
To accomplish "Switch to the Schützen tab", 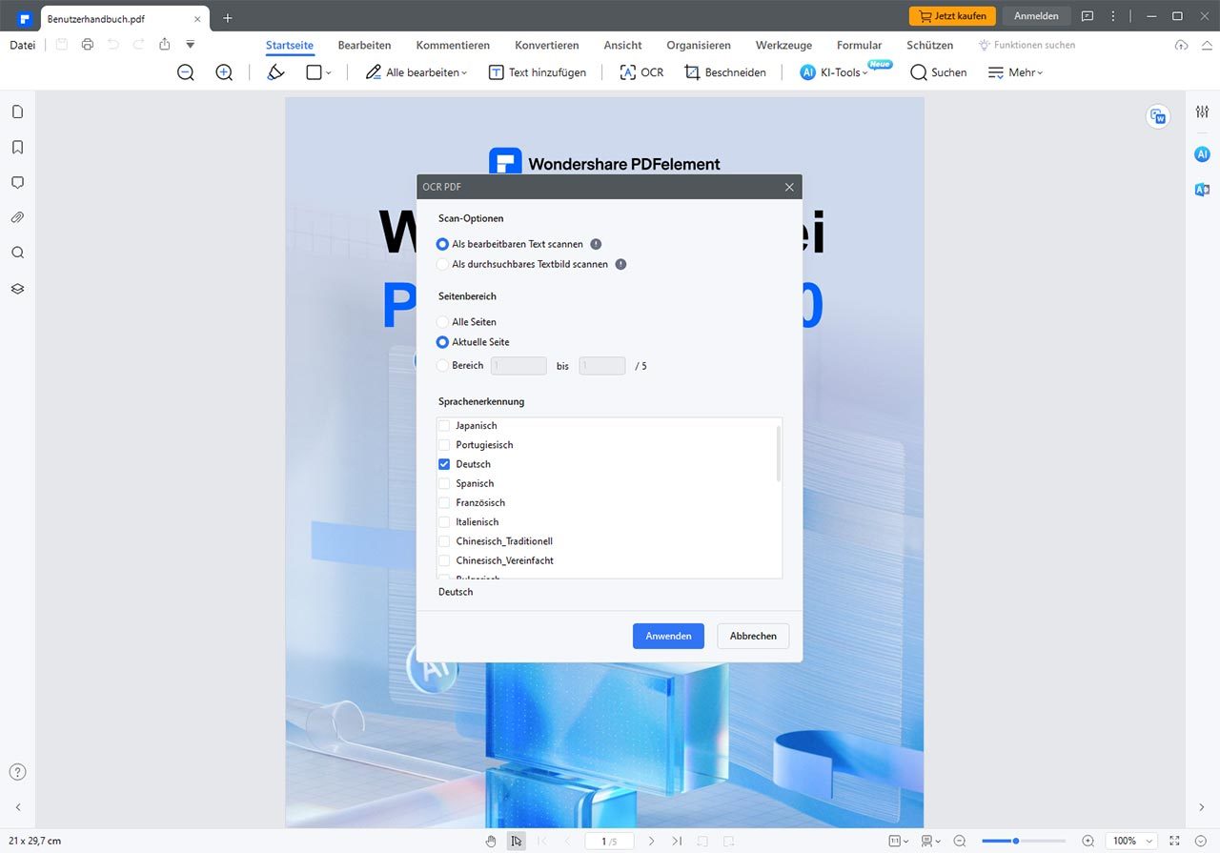I will [929, 45].
